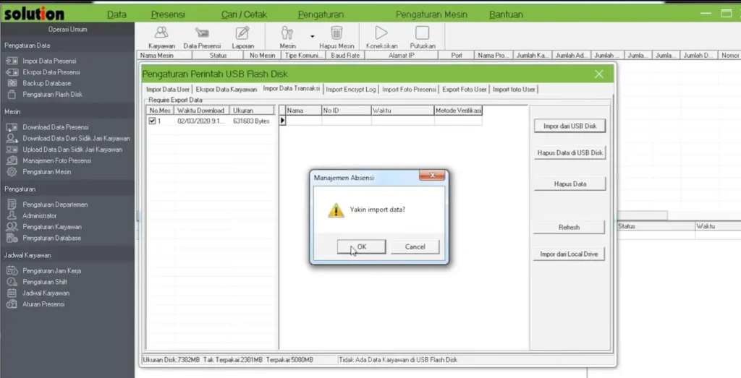Confirm import by clicking OK
The height and width of the screenshot is (378, 741).
tap(361, 246)
